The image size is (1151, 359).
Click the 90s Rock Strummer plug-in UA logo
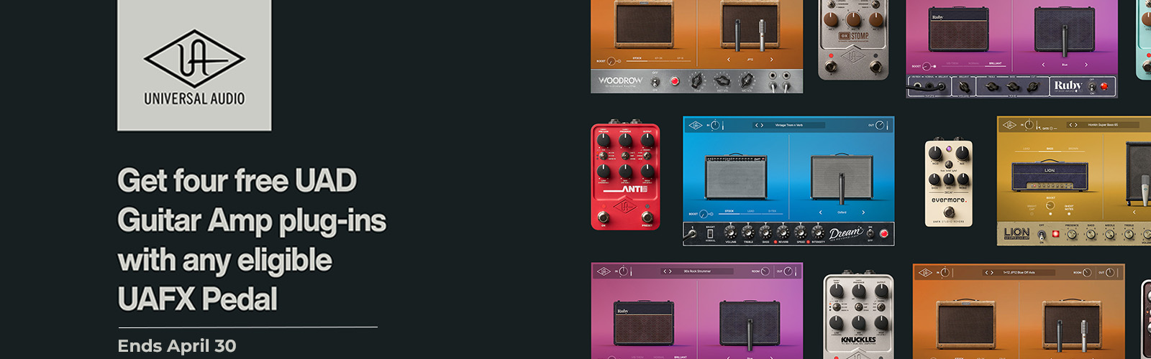point(604,271)
